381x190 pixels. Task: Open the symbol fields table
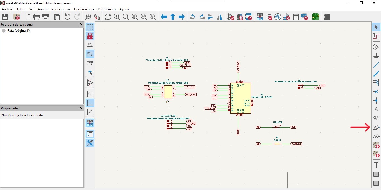pos(296,17)
